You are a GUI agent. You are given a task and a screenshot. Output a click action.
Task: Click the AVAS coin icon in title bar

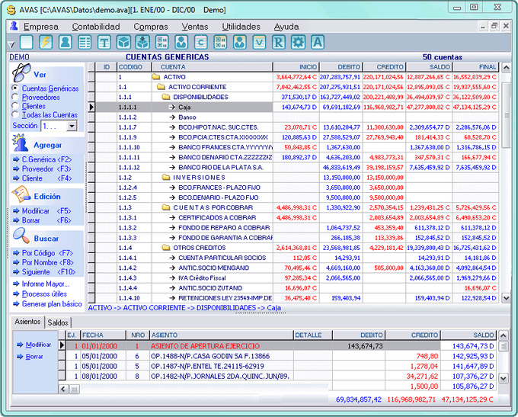tap(11, 10)
